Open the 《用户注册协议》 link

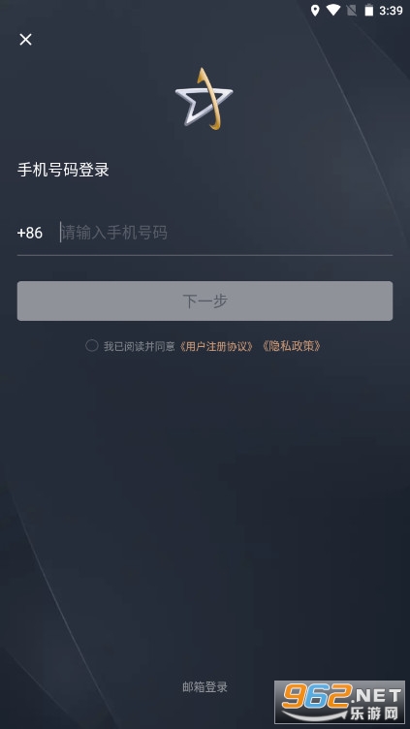point(216,346)
